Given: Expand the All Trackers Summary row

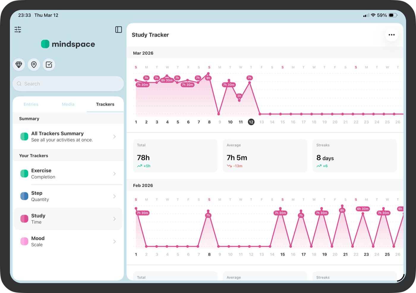Looking at the screenshot, I should [x=68, y=137].
